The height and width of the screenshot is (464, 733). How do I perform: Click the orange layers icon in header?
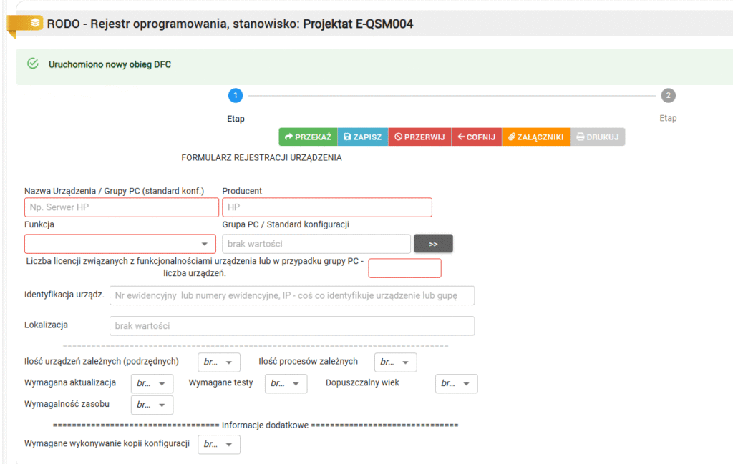coord(35,23)
